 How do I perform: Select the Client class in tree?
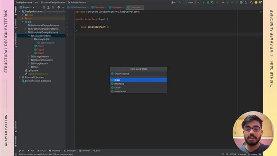(40, 46)
